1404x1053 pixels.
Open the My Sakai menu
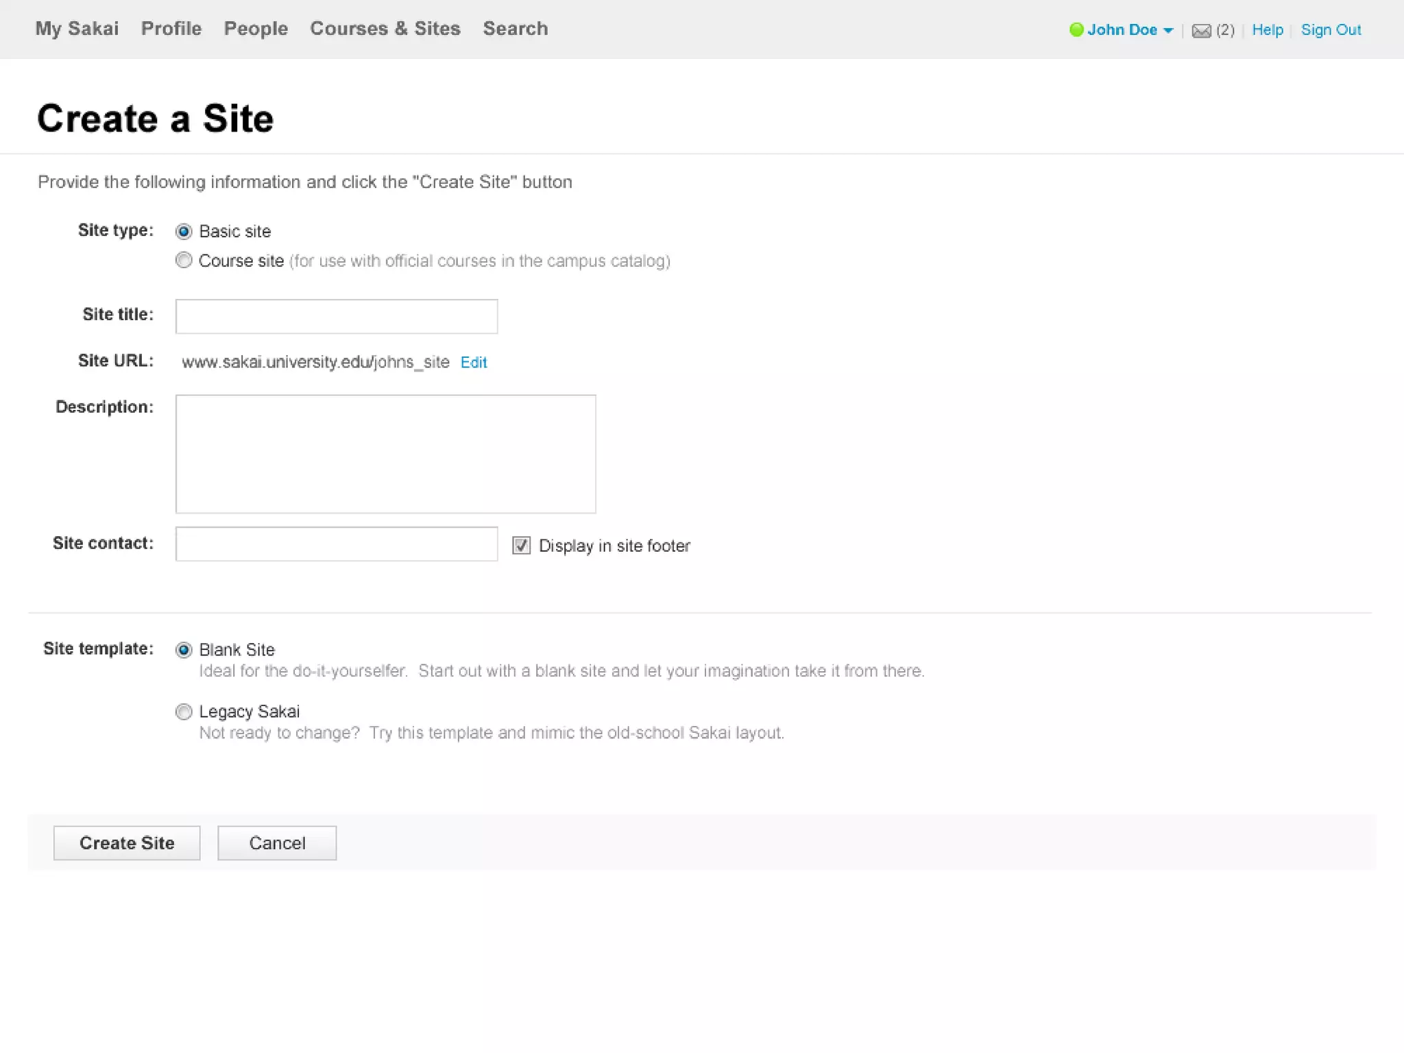[77, 29]
